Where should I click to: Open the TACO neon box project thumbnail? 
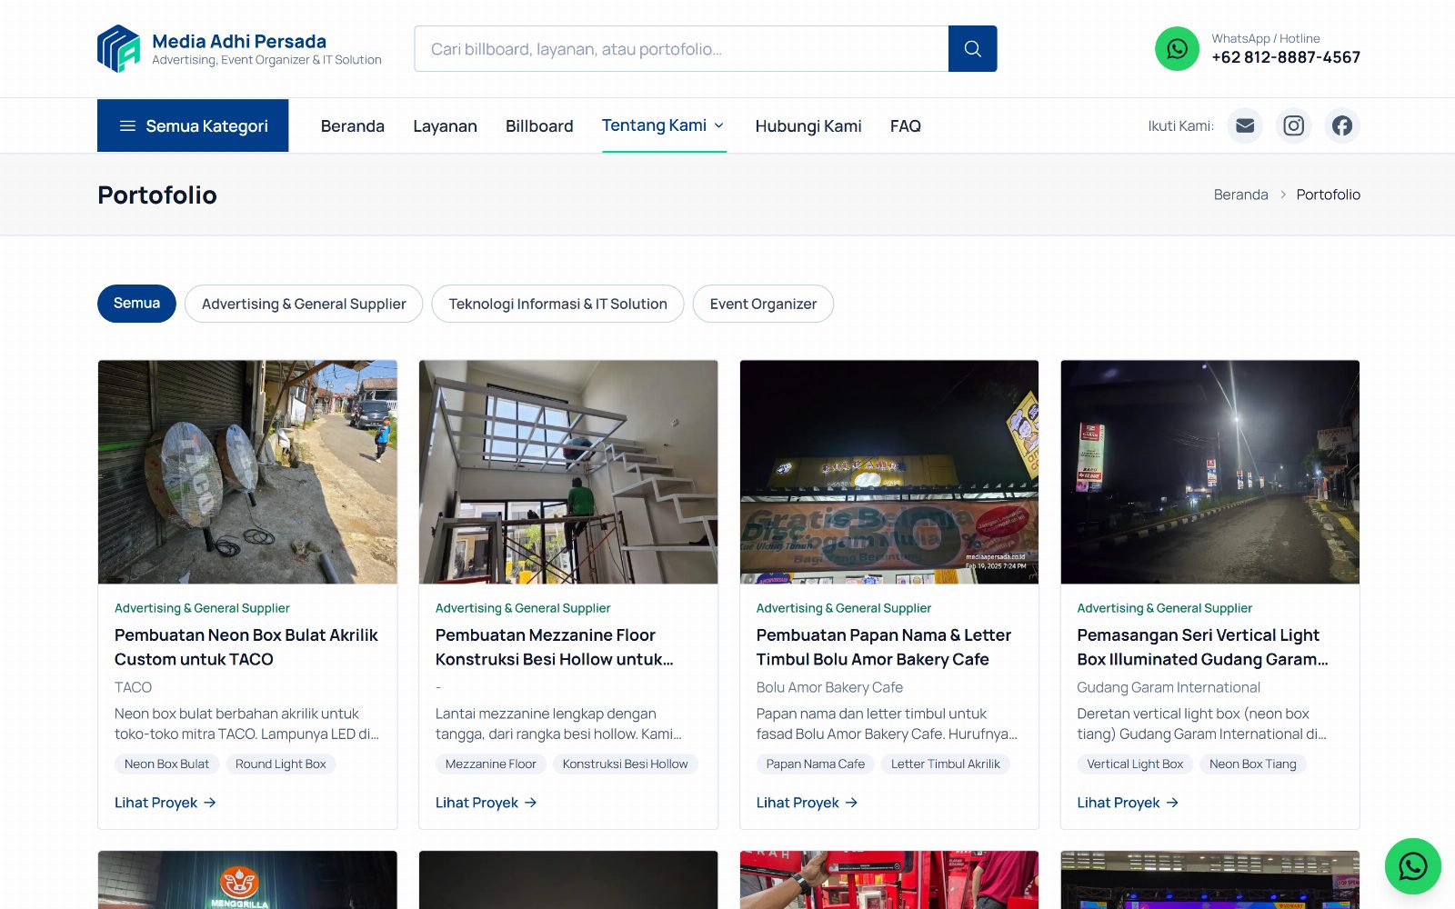pos(247,472)
